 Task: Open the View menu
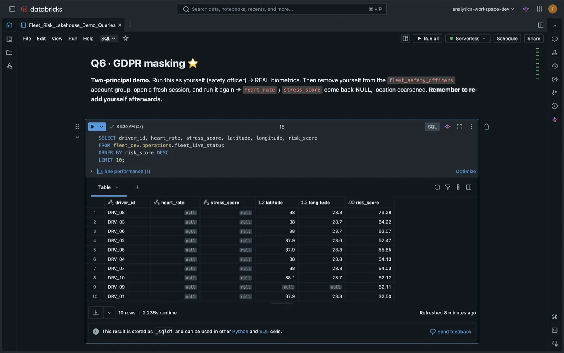pyautogui.click(x=57, y=38)
